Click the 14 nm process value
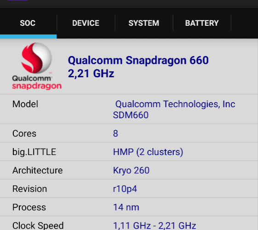 click(x=126, y=207)
